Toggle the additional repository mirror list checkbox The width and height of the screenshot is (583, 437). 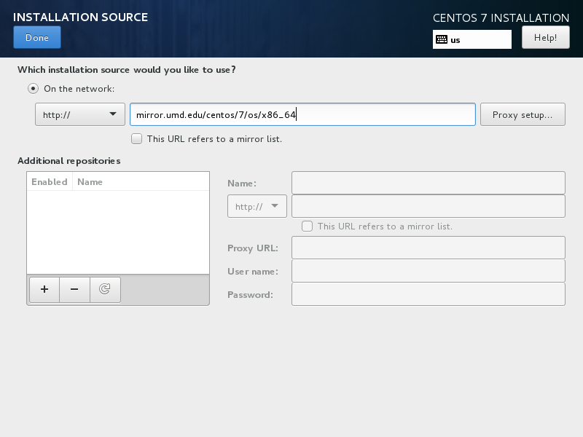(307, 227)
